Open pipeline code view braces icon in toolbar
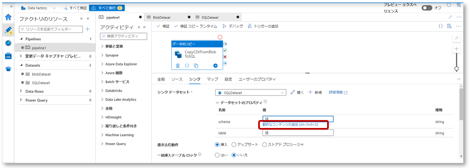The width and height of the screenshot is (470, 168). click(440, 26)
